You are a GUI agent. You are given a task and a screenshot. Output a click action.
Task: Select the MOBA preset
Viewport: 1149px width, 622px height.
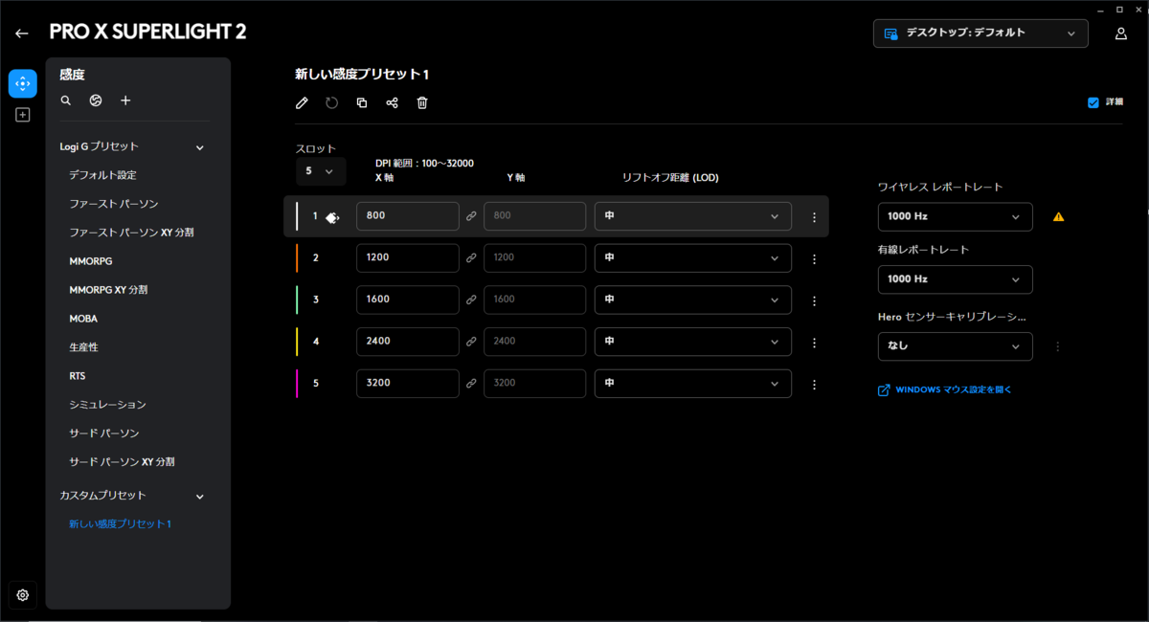tap(83, 319)
